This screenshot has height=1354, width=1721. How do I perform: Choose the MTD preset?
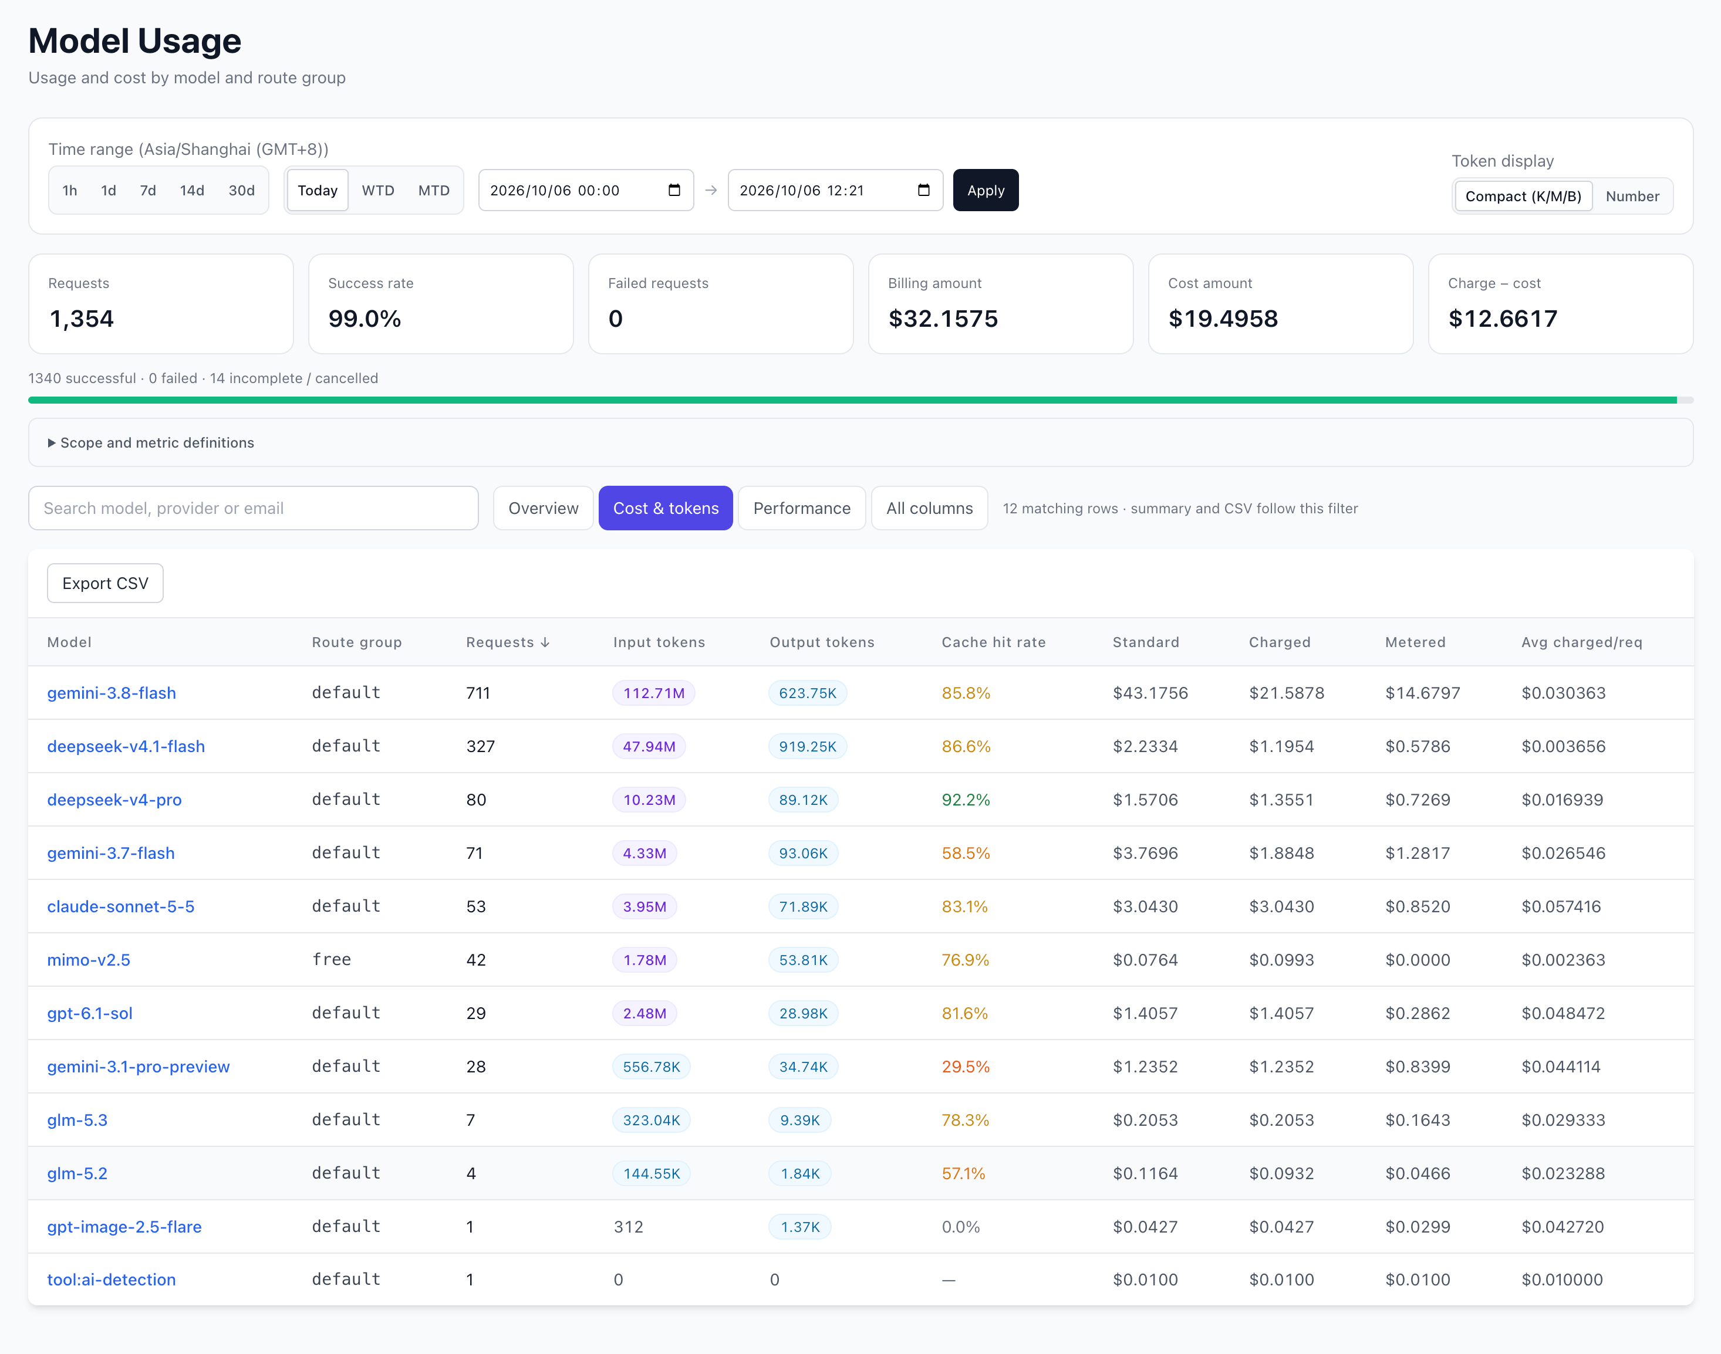(434, 190)
